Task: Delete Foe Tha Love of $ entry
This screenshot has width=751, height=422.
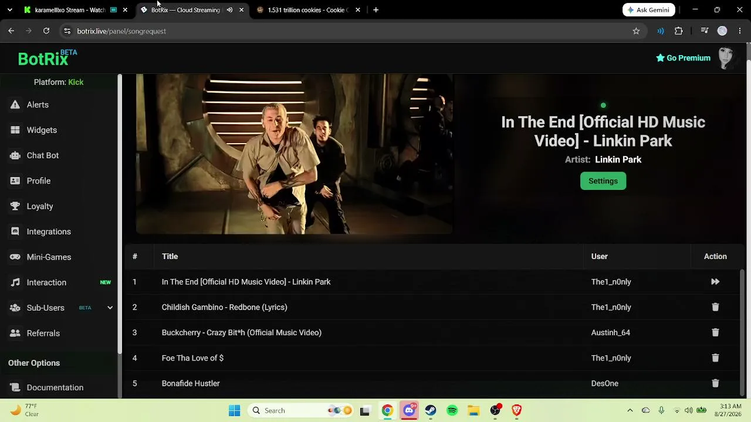Action: click(x=715, y=358)
